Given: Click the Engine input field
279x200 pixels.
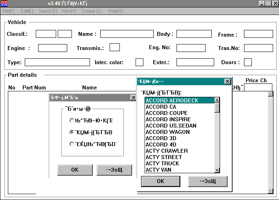Looking at the screenshot, I should click(53, 48).
